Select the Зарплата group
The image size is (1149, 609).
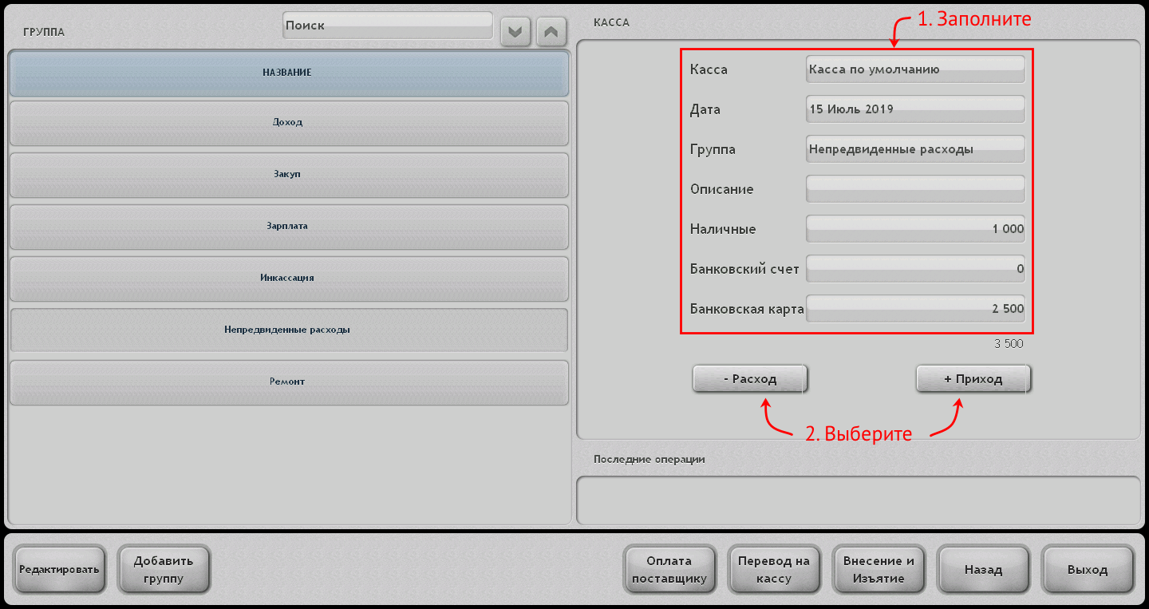[x=289, y=227]
